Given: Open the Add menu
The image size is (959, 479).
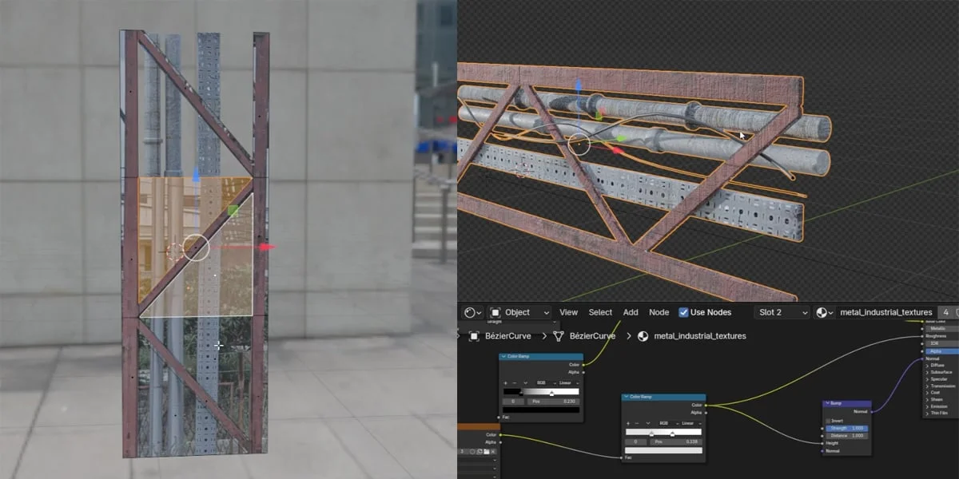Looking at the screenshot, I should [630, 312].
